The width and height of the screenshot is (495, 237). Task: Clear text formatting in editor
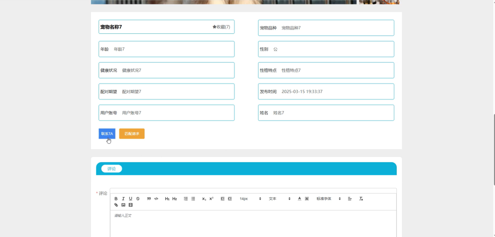click(x=361, y=199)
